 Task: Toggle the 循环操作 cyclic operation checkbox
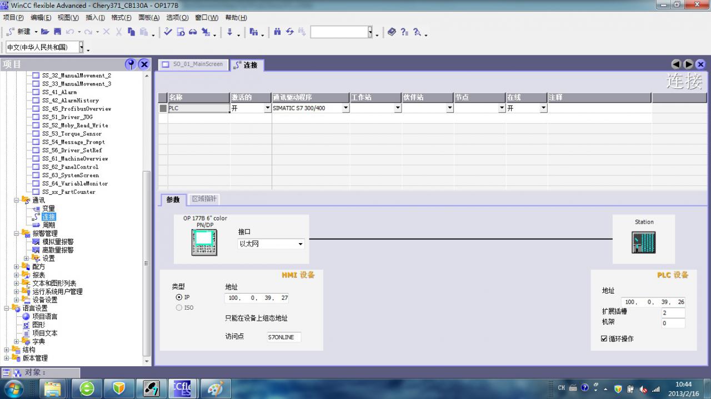pos(604,339)
